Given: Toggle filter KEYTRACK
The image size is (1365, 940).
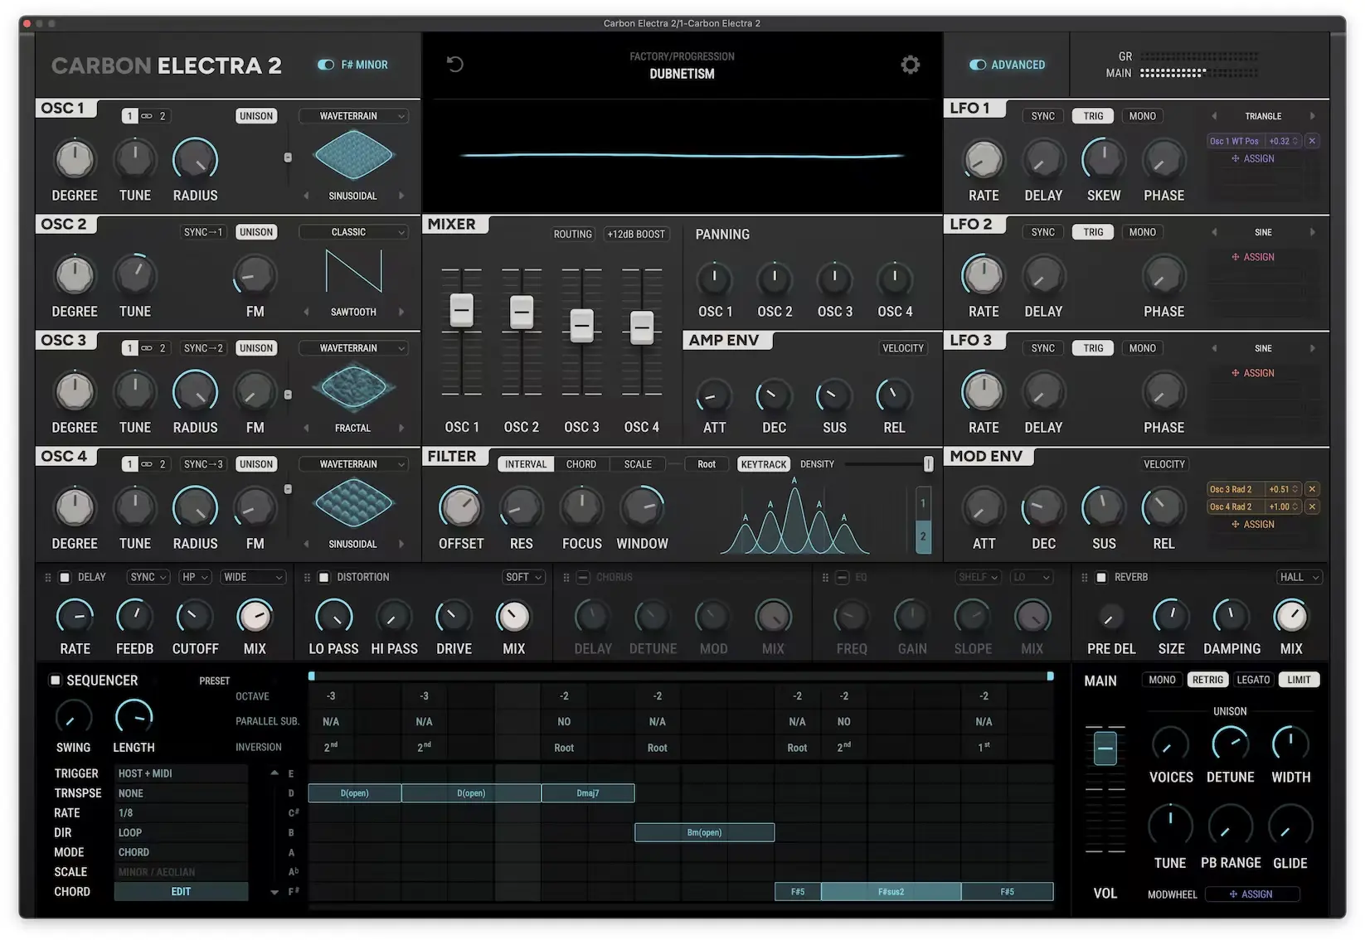Looking at the screenshot, I should click(x=763, y=464).
